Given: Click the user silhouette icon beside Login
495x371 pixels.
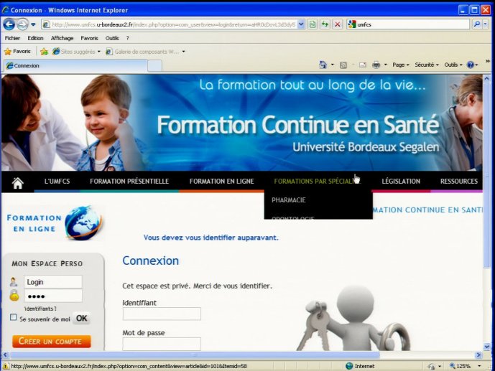Looking at the screenshot, I should tap(14, 282).
